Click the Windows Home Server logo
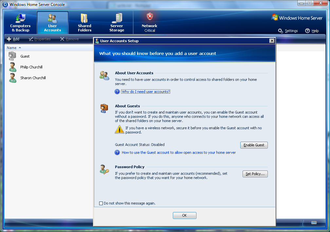Image resolution: width=330 pixels, height=232 pixels. tap(297, 18)
